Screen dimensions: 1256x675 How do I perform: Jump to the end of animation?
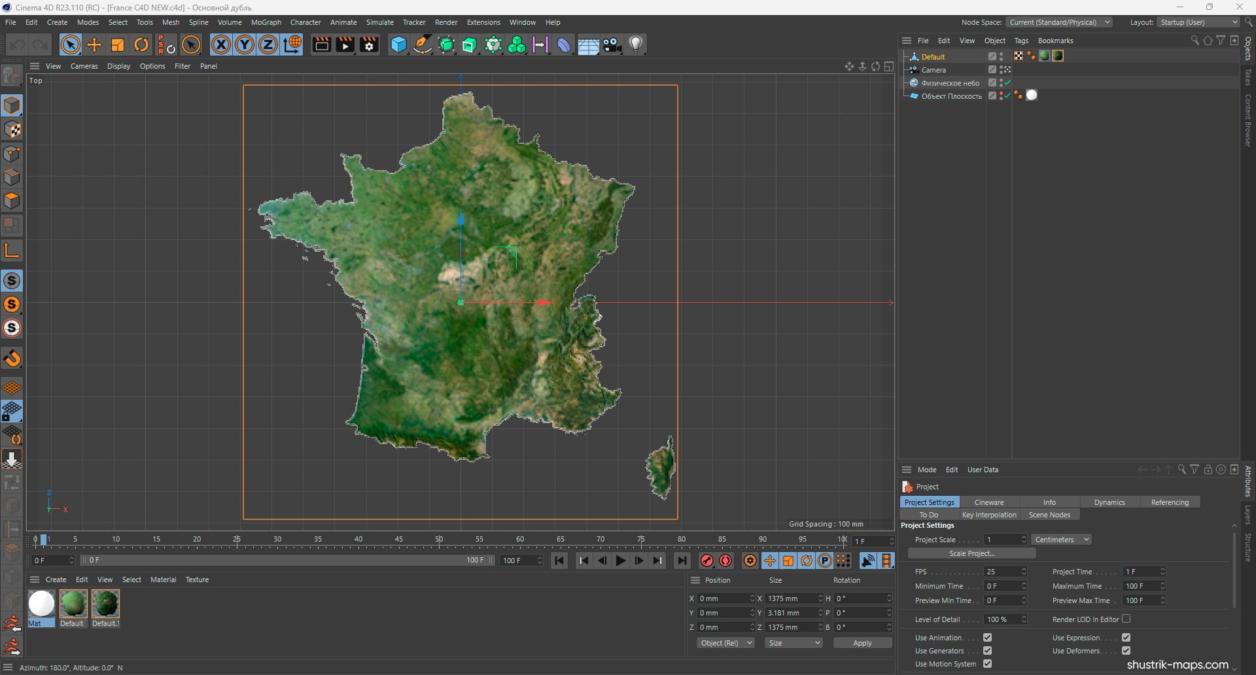(682, 561)
